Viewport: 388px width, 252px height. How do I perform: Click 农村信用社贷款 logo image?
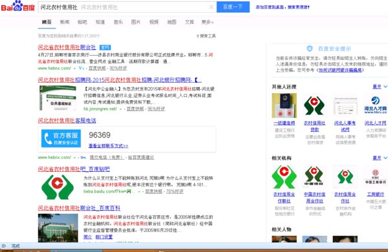[x=314, y=105]
